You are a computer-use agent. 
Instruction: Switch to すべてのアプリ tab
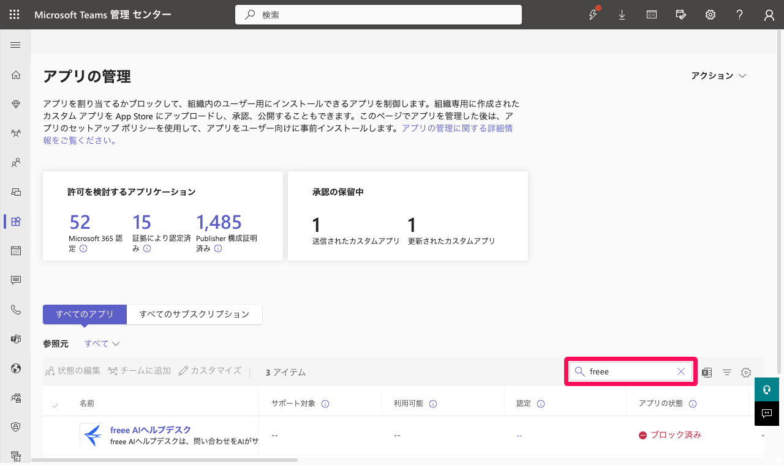pyautogui.click(x=85, y=314)
